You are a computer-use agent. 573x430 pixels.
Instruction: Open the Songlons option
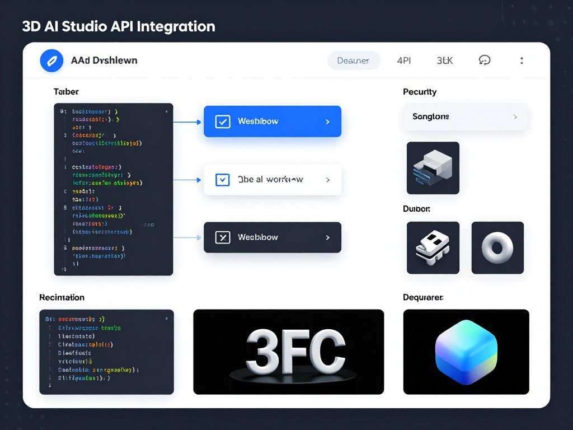465,116
